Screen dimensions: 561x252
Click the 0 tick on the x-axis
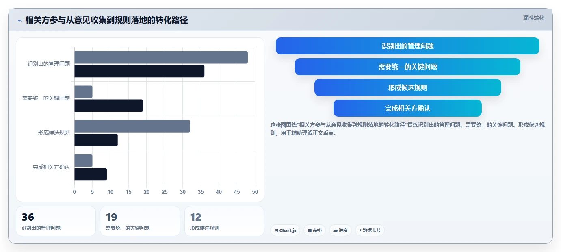pos(74,192)
